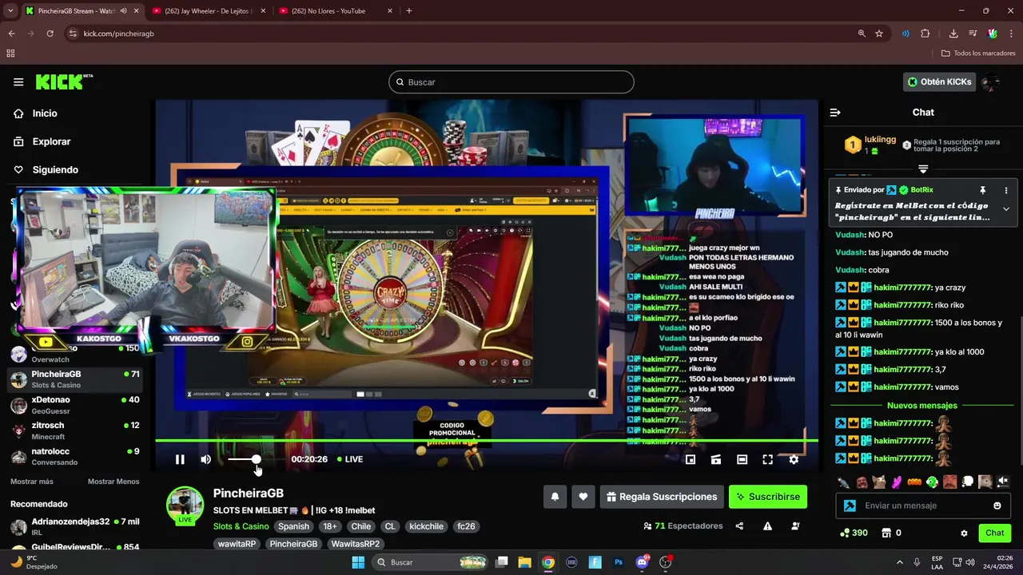
Task: Toggle theater mode in the player
Action: click(742, 459)
